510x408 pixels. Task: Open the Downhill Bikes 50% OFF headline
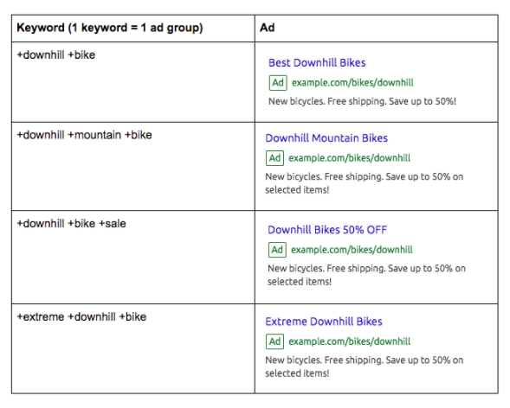pyautogui.click(x=327, y=230)
